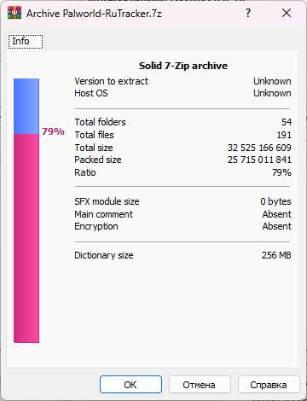Click the Version to extract label
Viewport: 307px width, 401px height.
(111, 81)
